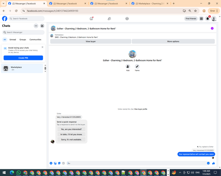Image resolution: width=221 pixels, height=176 pixels.
Task: Click the zoom magnifier icon in address bar
Action: coord(190,11)
